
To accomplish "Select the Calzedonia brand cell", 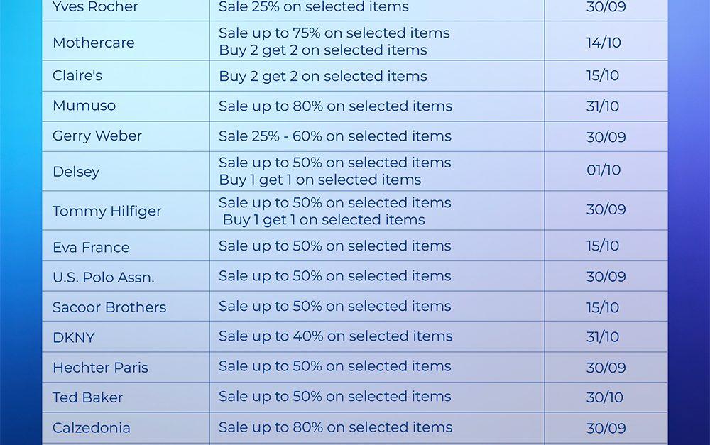I will coord(92,428).
